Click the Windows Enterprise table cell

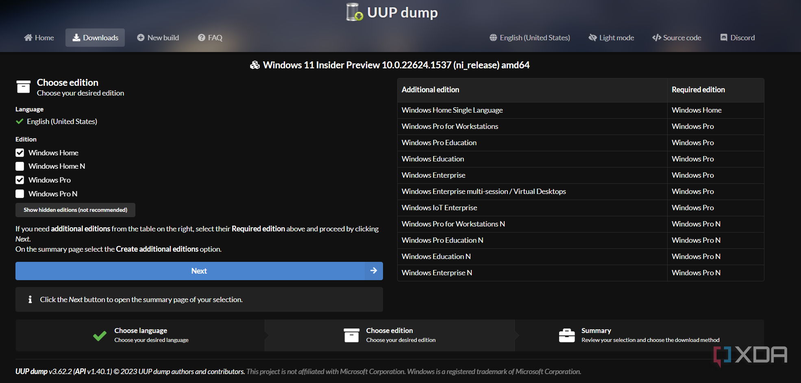tap(532, 175)
